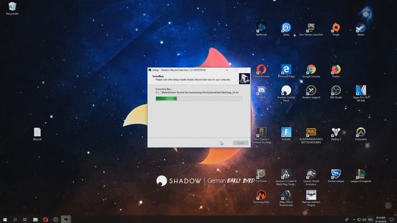Open the Rocket League desktop shortcut
The image size is (397, 223).
336,176
